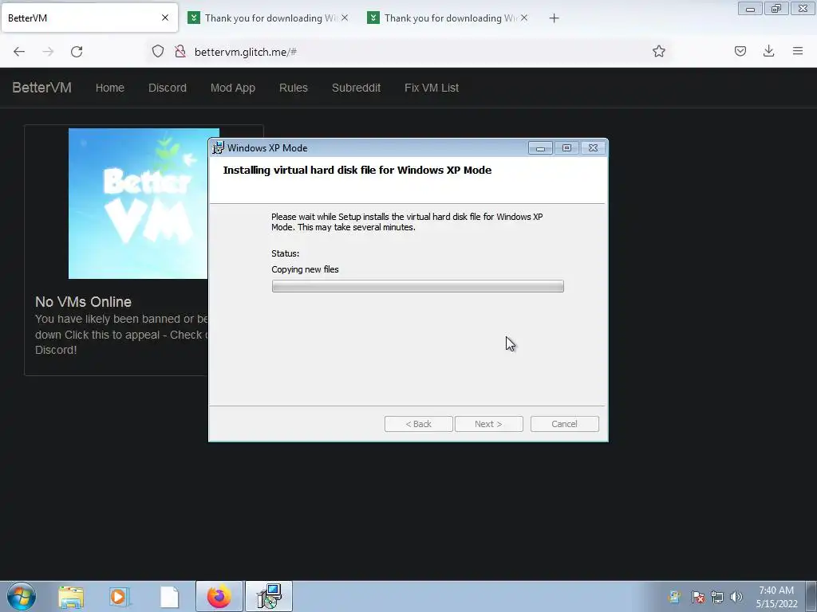Go back with the Firefox back arrow
The image size is (817, 612).
19,52
